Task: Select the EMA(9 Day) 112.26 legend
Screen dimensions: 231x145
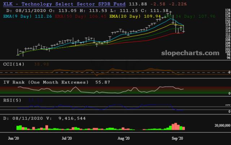Action: 27,16
